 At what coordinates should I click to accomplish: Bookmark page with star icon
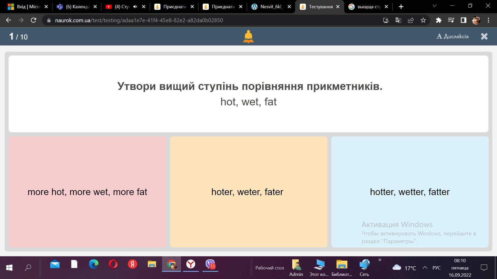(x=423, y=20)
